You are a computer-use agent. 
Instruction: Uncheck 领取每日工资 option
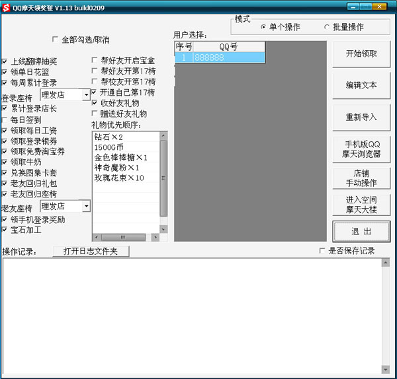click(x=5, y=131)
